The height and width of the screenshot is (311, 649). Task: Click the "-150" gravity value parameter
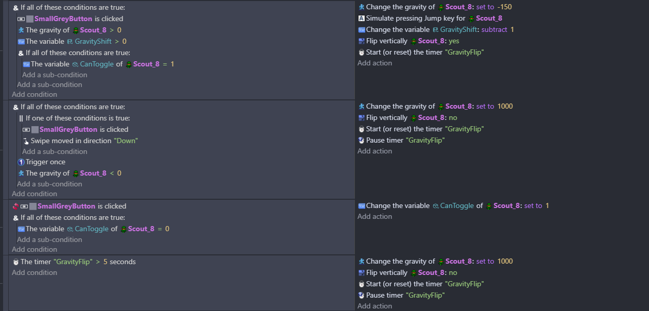[504, 7]
